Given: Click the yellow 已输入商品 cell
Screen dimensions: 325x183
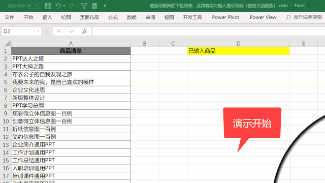Looking at the screenshot, I should tap(238, 51).
